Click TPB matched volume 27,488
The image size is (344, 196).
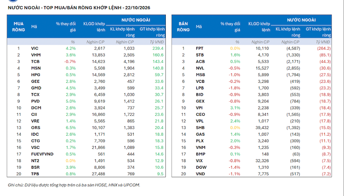[99, 174]
